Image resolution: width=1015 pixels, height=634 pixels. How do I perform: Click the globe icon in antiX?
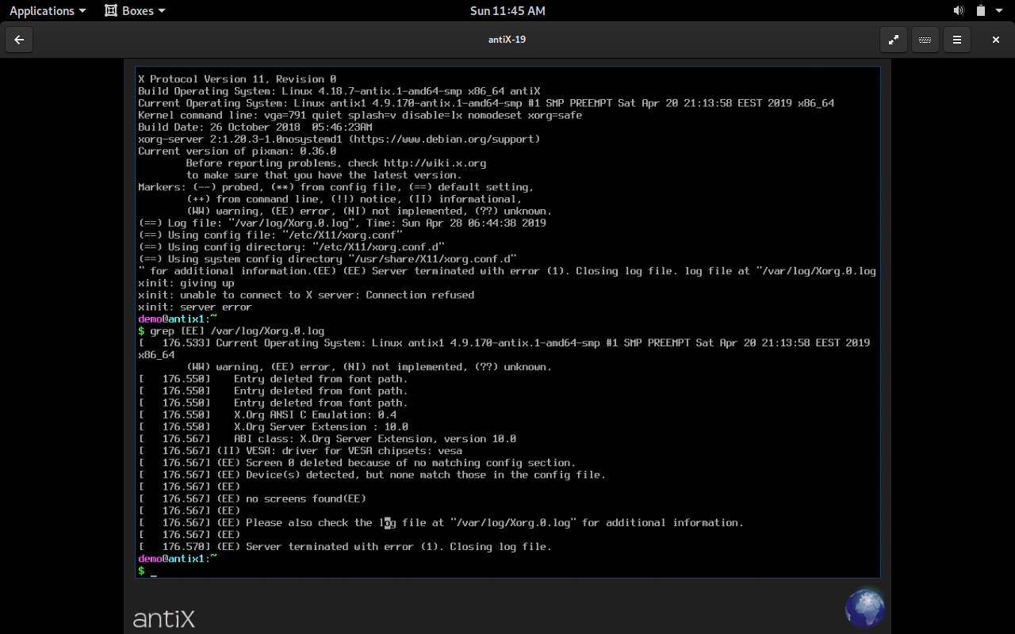[864, 609]
